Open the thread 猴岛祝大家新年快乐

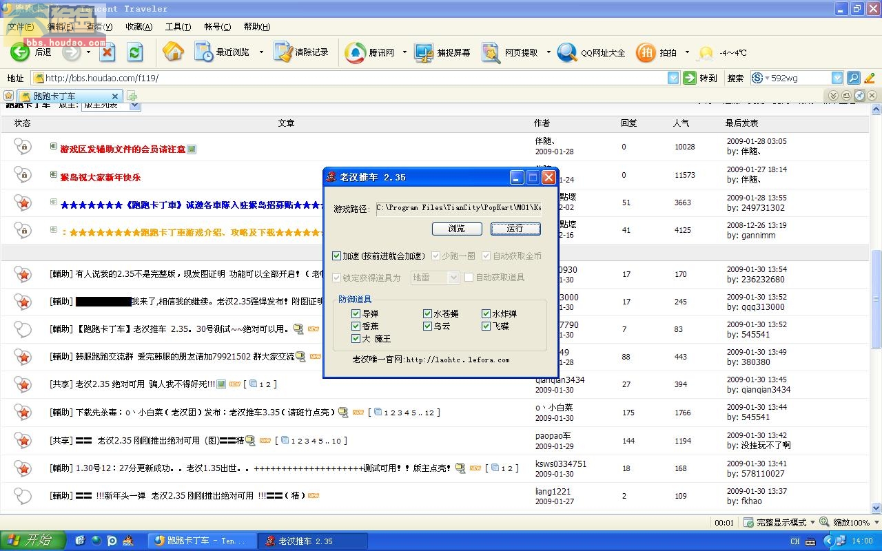(100, 177)
